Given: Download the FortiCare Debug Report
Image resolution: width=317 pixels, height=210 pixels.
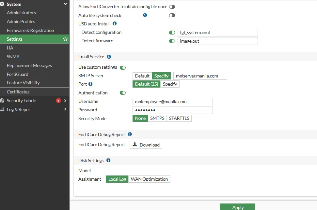Looking at the screenshot, I should pyautogui.click(x=146, y=145).
